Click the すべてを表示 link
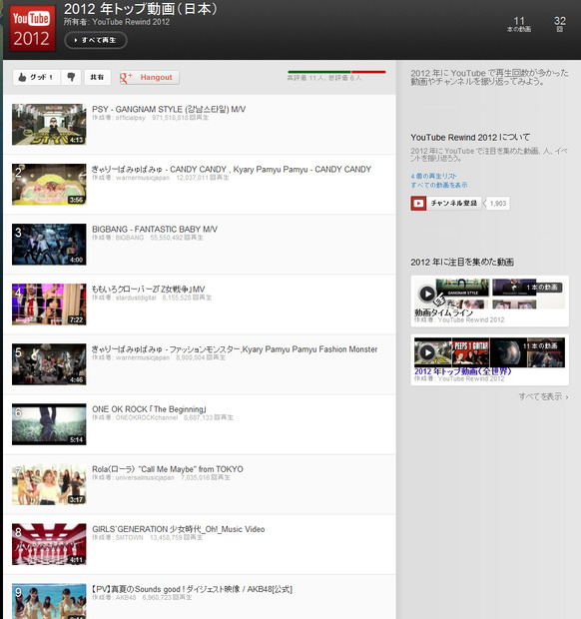This screenshot has height=619, width=581. point(543,396)
